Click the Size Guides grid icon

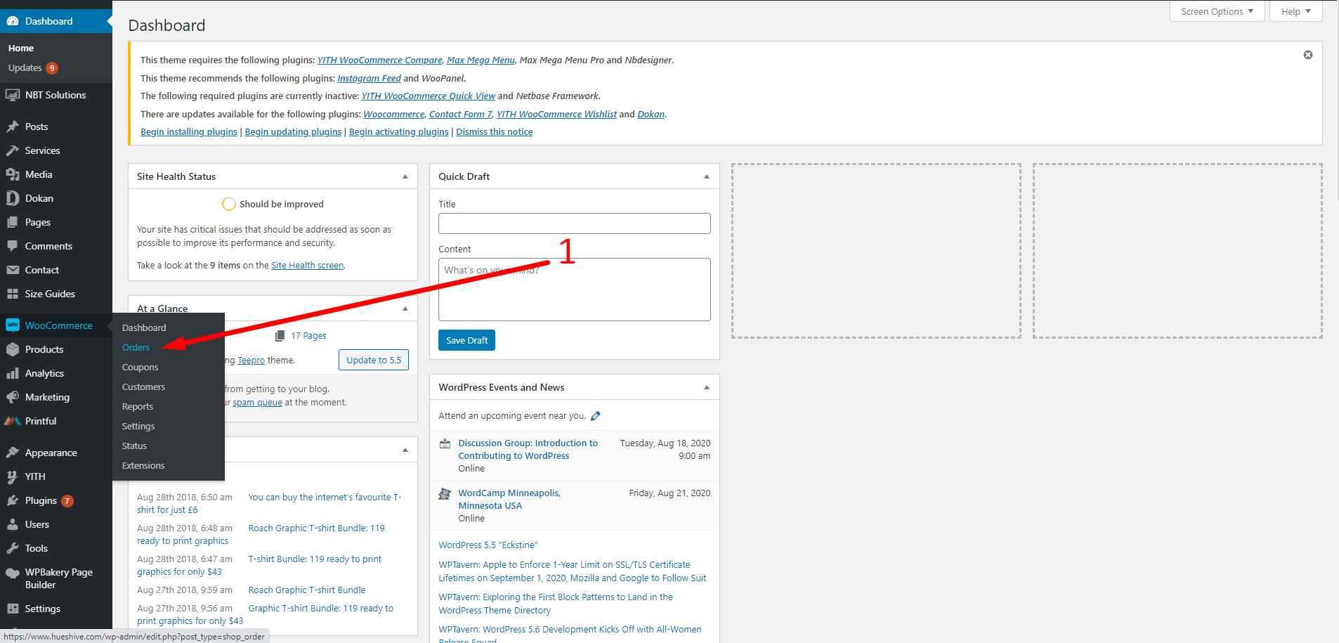13,294
